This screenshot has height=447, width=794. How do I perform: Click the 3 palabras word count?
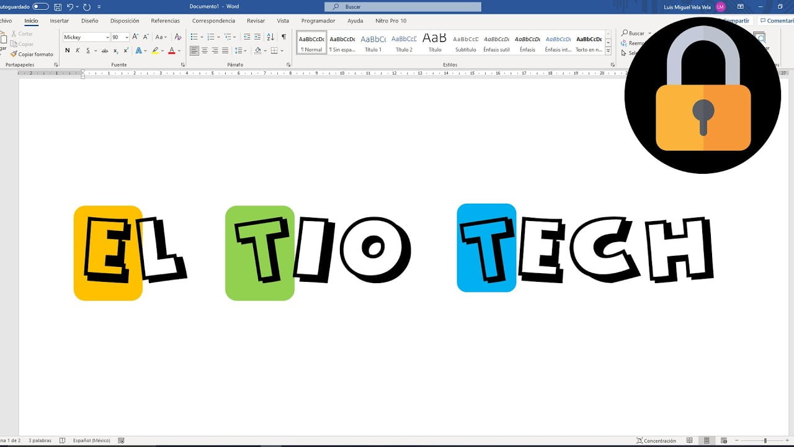pyautogui.click(x=39, y=441)
